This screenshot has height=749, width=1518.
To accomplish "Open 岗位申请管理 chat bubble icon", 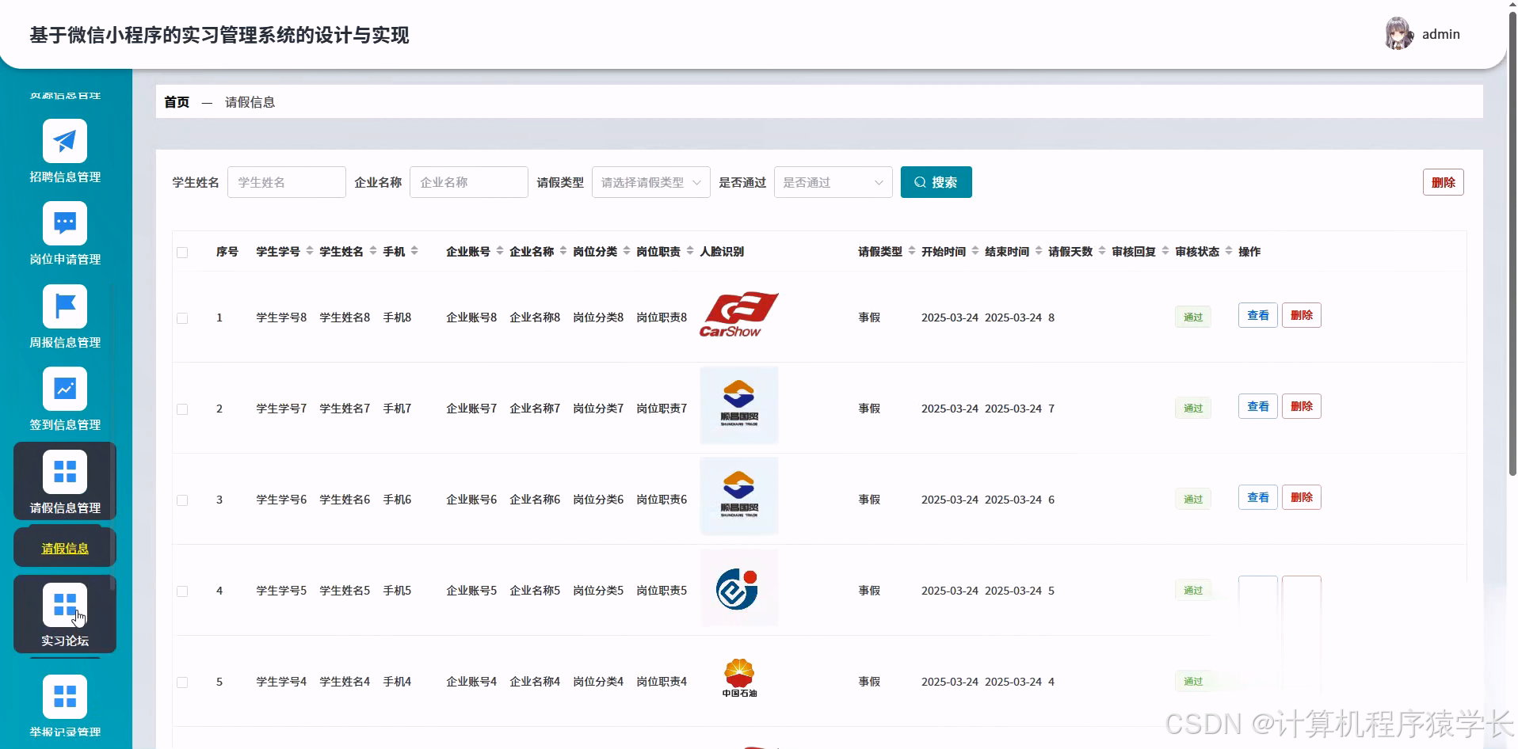I will [x=65, y=223].
